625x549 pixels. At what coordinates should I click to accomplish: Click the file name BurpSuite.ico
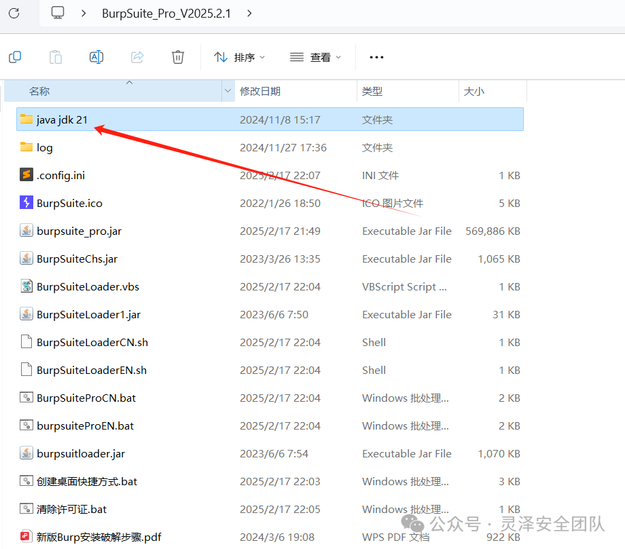[69, 204]
